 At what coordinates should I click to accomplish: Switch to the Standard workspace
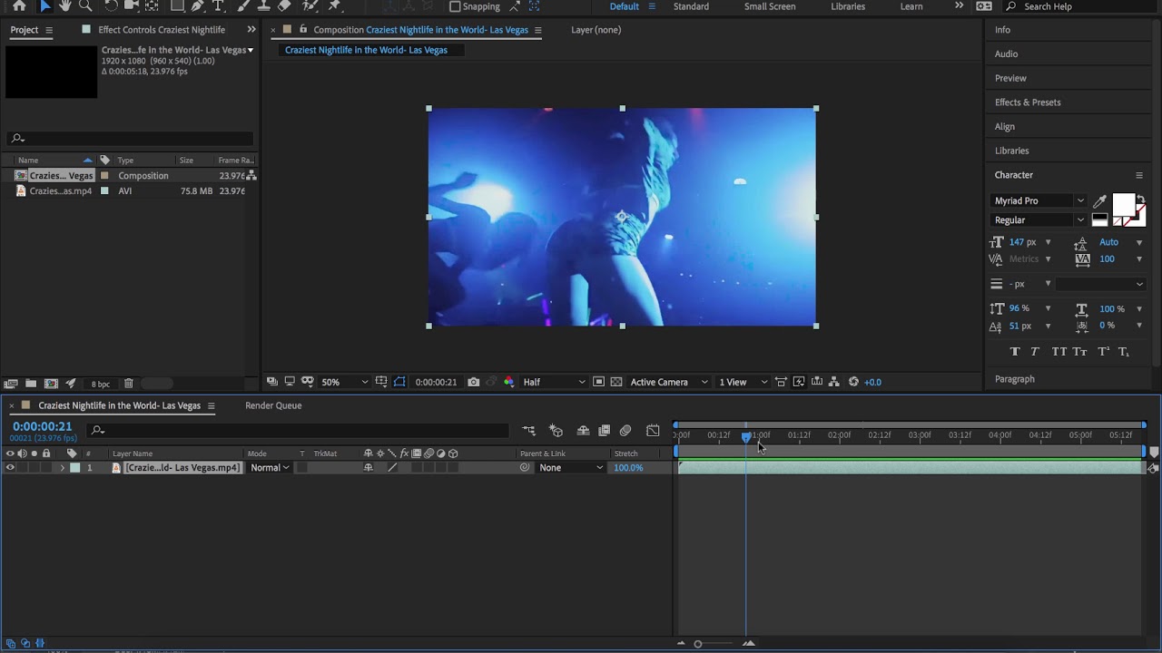point(691,6)
